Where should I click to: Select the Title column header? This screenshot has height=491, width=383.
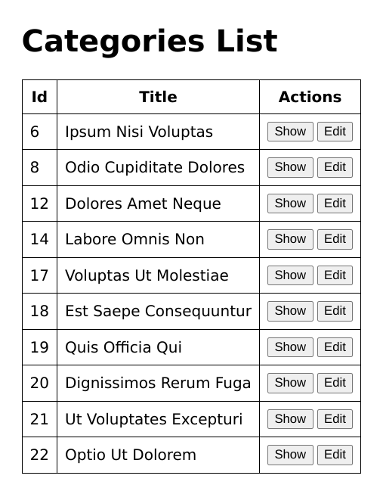coord(158,97)
